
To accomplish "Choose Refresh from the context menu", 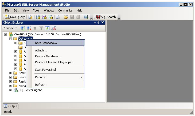I will click(55, 85).
